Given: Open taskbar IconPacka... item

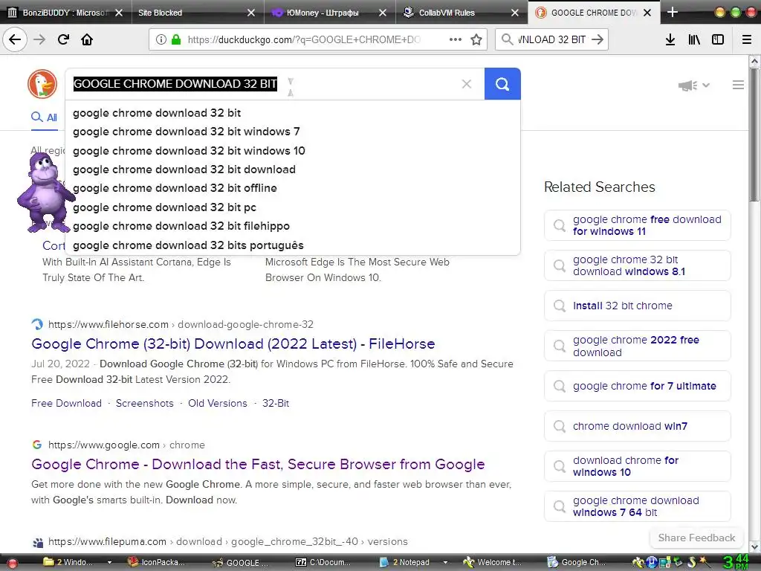Looking at the screenshot, I should [156, 562].
